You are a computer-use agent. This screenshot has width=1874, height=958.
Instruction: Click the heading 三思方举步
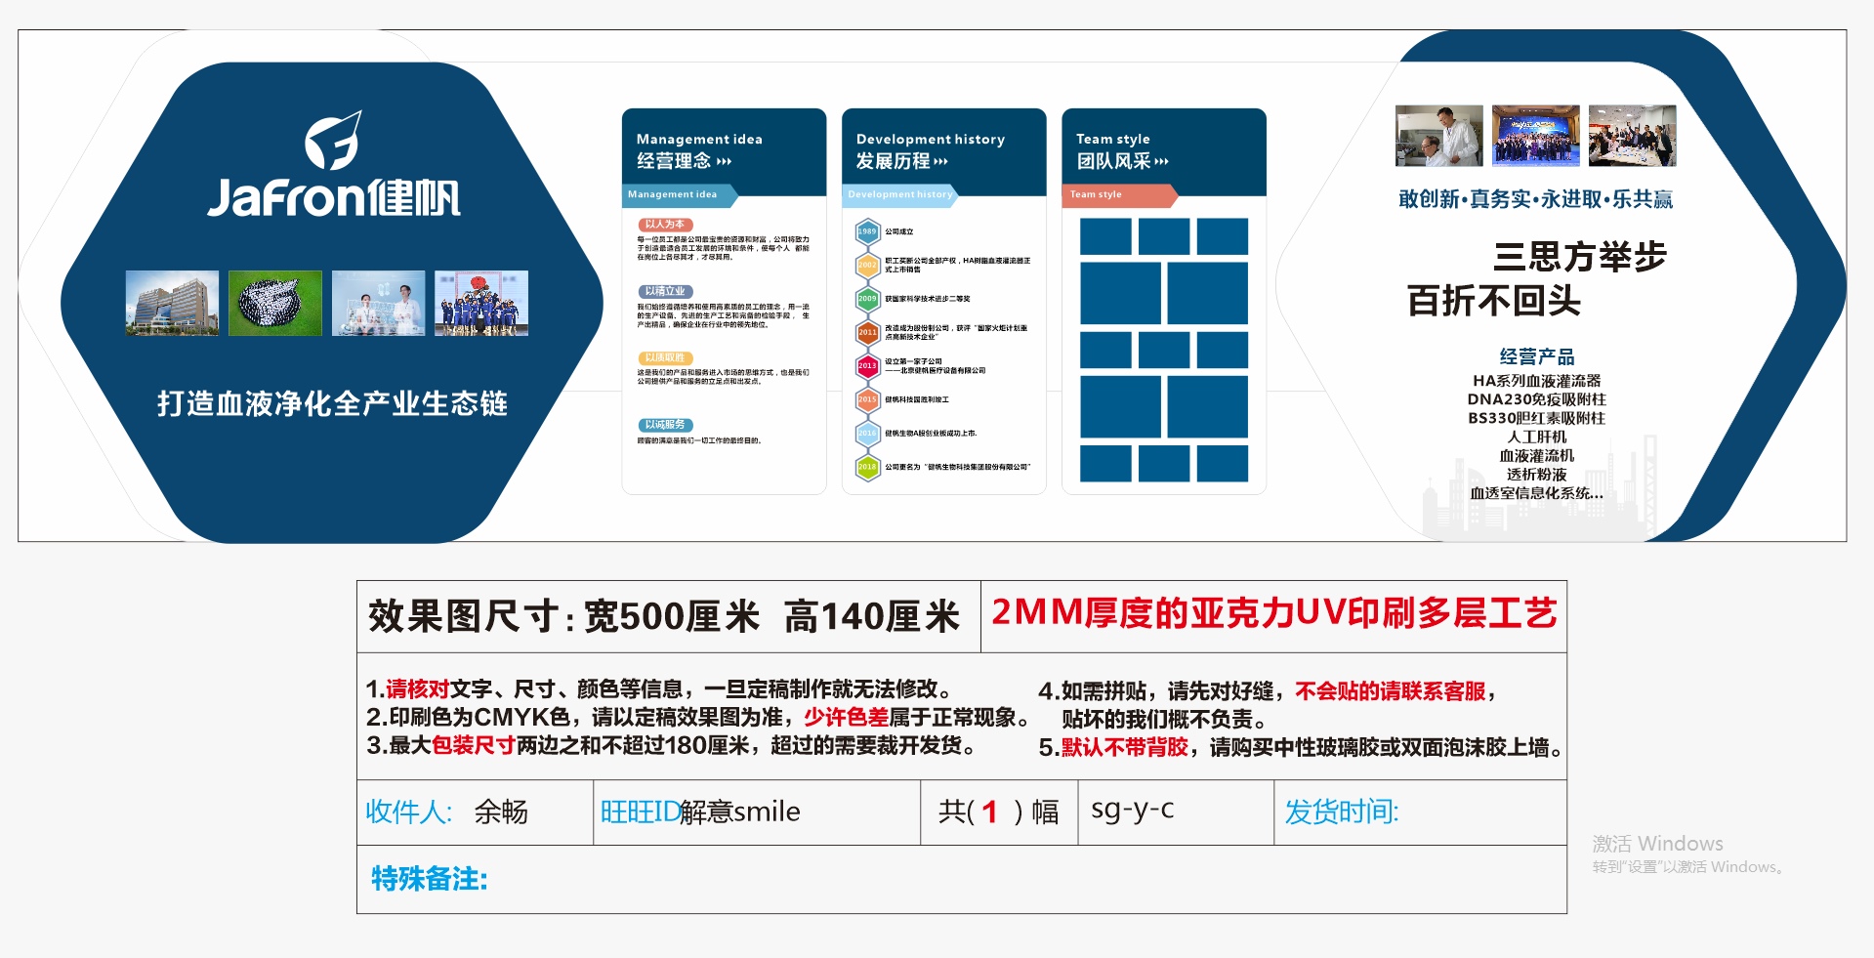[x=1579, y=257]
